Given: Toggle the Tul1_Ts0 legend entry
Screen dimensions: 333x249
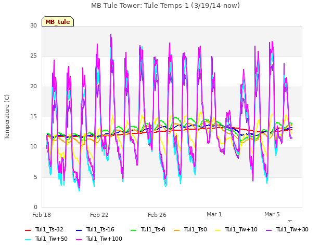Looking at the screenshot, I should pos(190,229).
